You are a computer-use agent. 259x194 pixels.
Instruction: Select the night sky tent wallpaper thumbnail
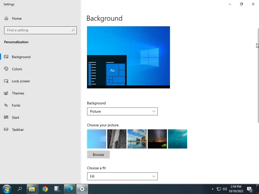[x=157, y=139]
